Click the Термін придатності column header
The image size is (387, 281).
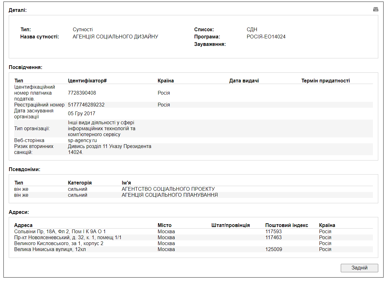[325, 81]
